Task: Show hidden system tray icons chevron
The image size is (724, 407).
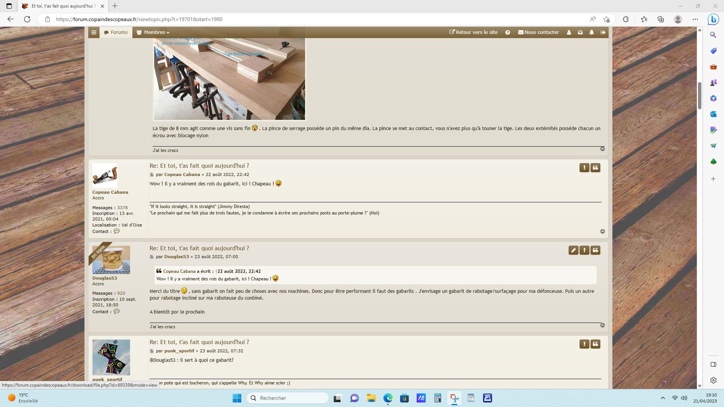Action: (663, 398)
